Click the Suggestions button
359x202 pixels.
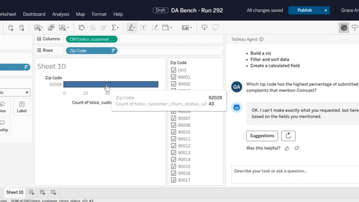point(262,136)
